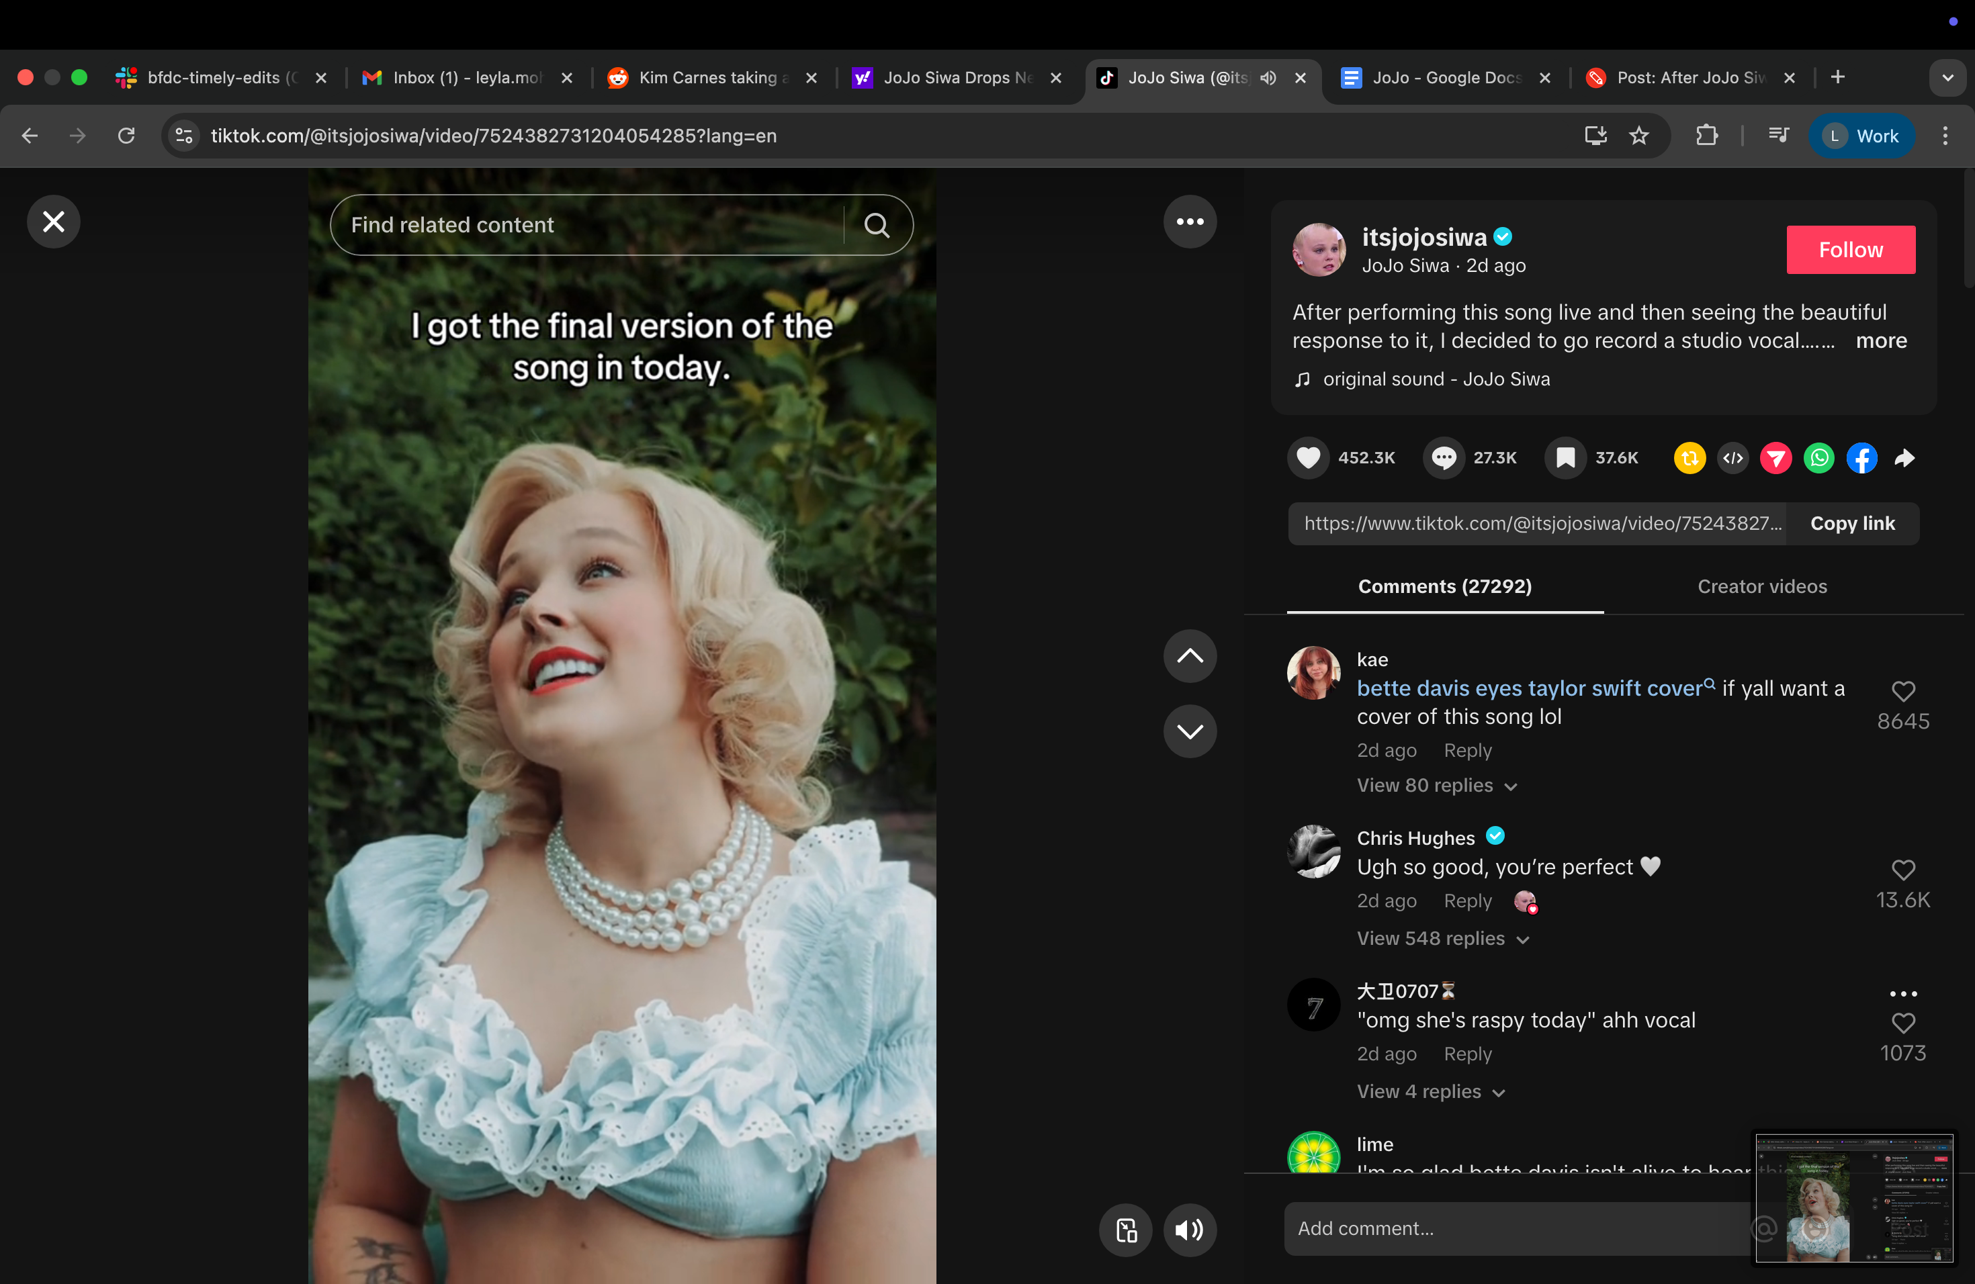Expand View 548 replies
This screenshot has width=1975, height=1284.
click(1443, 938)
